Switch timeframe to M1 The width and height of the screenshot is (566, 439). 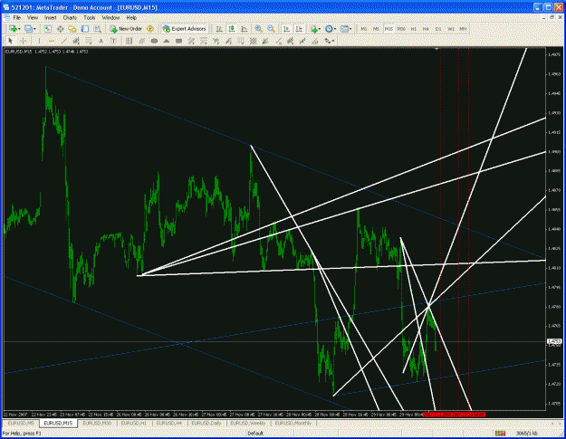pyautogui.click(x=364, y=29)
